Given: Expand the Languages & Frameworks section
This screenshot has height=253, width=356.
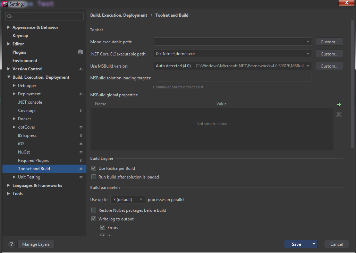Looking at the screenshot, I should [9, 185].
